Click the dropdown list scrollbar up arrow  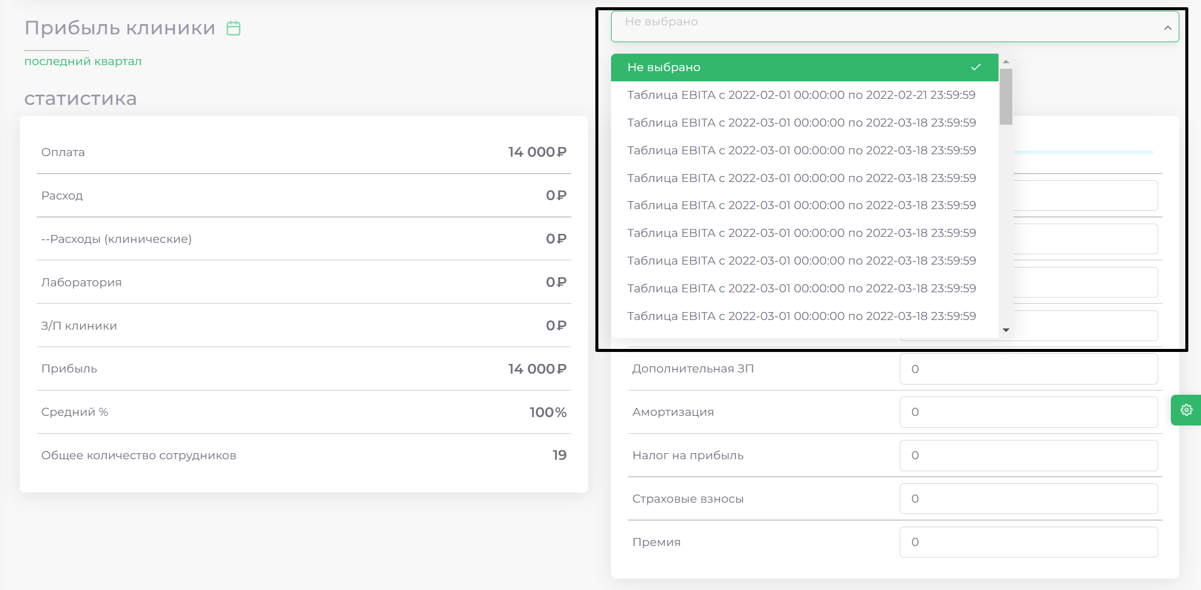tap(1006, 61)
